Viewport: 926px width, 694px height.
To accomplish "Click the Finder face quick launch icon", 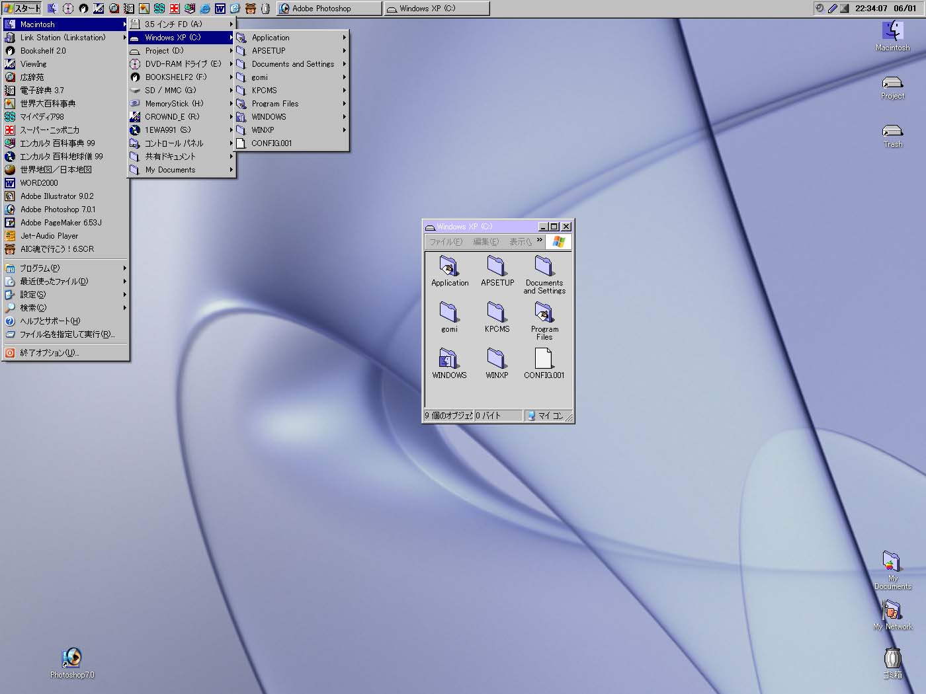I will coord(52,9).
